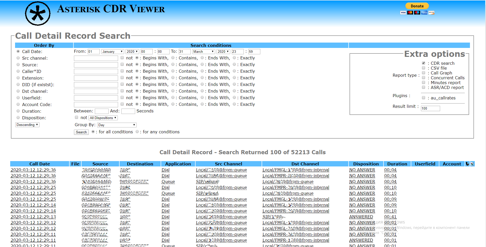Click the PayPal Donate button
The height and width of the screenshot is (247, 486).
pyautogui.click(x=417, y=6)
